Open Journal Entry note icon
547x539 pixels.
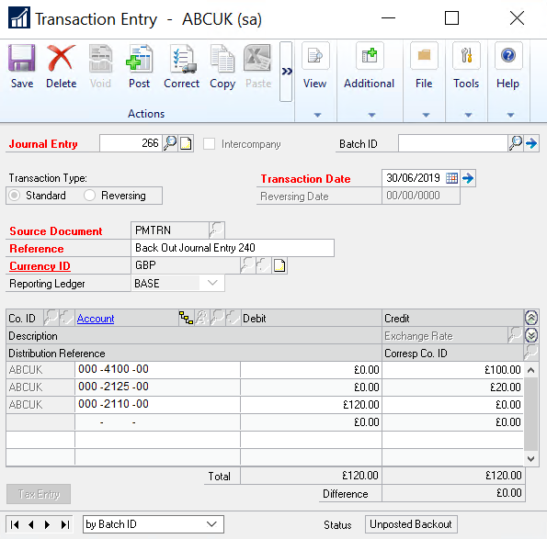[x=186, y=143]
